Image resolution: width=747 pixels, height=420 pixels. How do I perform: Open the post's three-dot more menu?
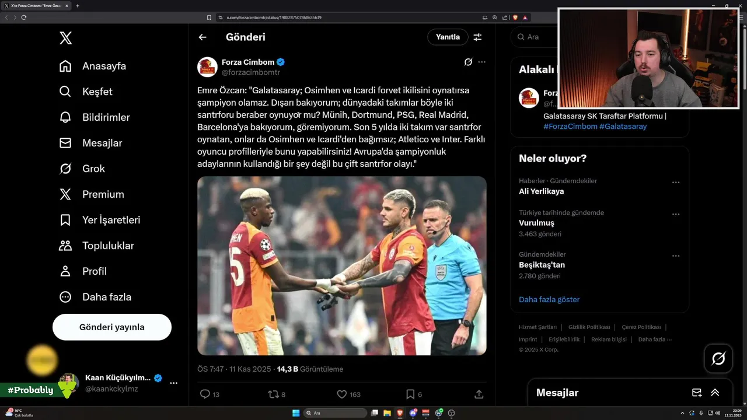(481, 62)
